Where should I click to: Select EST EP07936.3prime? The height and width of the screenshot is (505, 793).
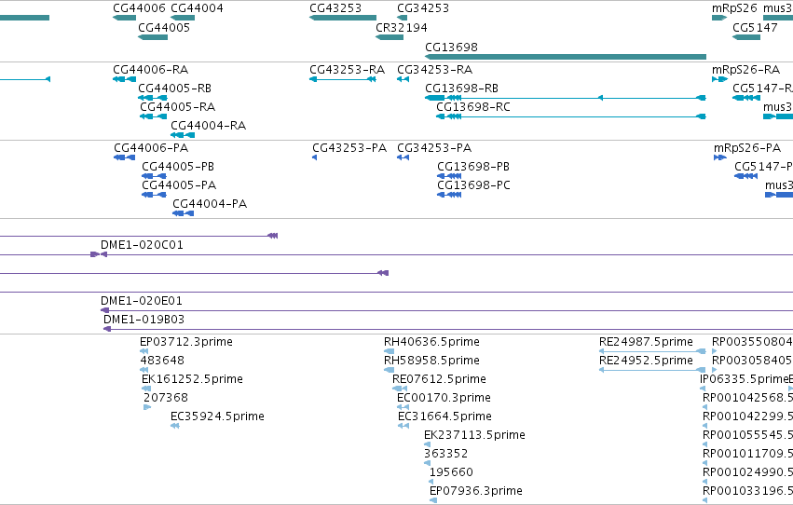coord(433,500)
